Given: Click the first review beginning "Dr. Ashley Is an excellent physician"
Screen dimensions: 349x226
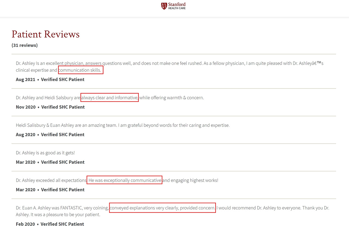Looking at the screenshot, I should pos(170,67).
